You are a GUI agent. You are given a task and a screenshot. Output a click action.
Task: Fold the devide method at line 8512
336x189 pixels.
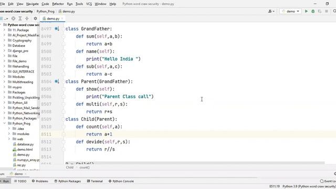tap(64, 142)
